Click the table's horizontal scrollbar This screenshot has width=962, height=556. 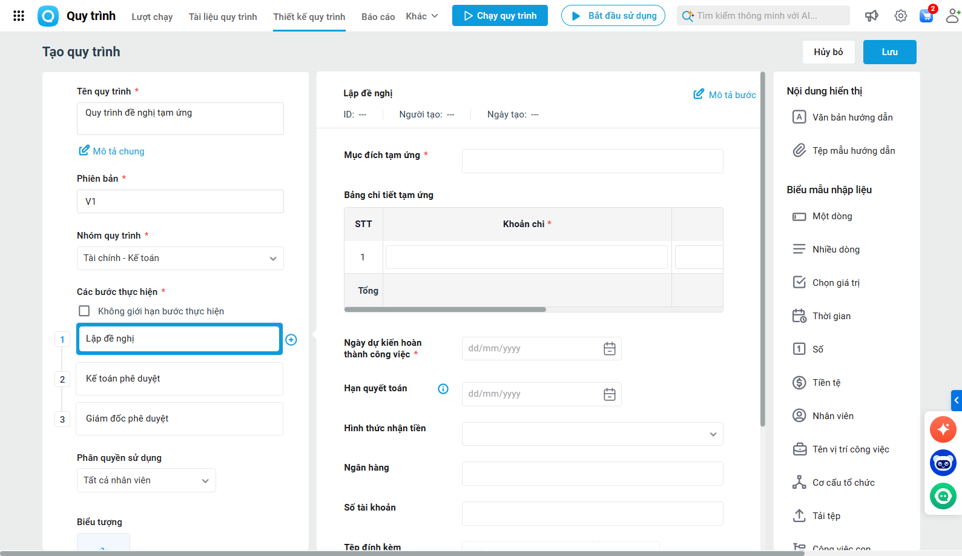(x=445, y=309)
